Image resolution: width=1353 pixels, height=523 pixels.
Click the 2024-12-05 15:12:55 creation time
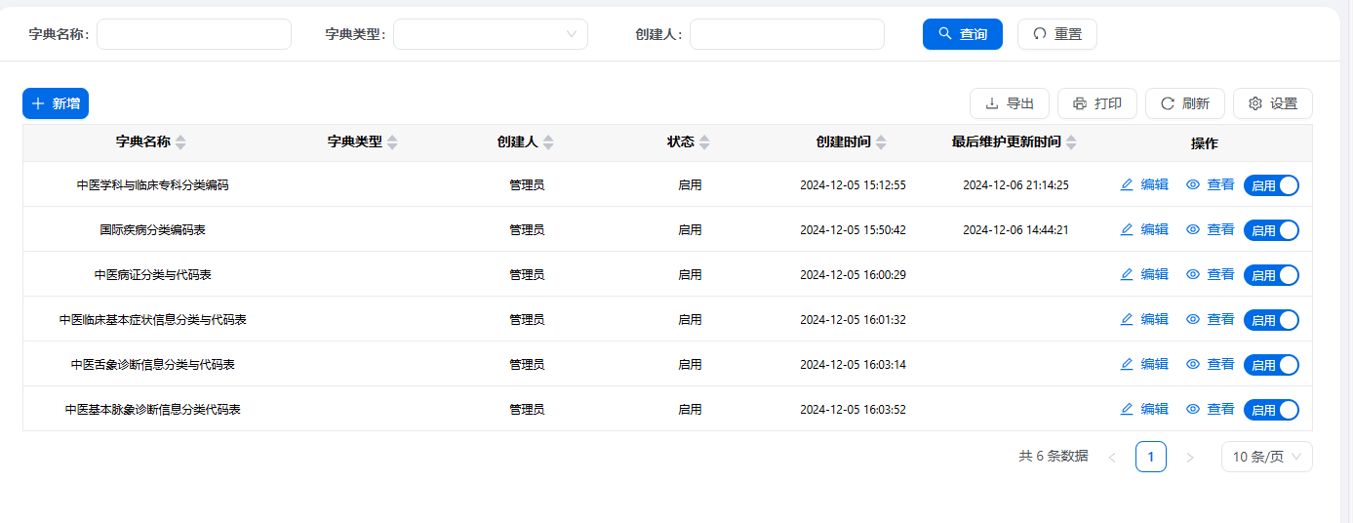click(x=853, y=184)
